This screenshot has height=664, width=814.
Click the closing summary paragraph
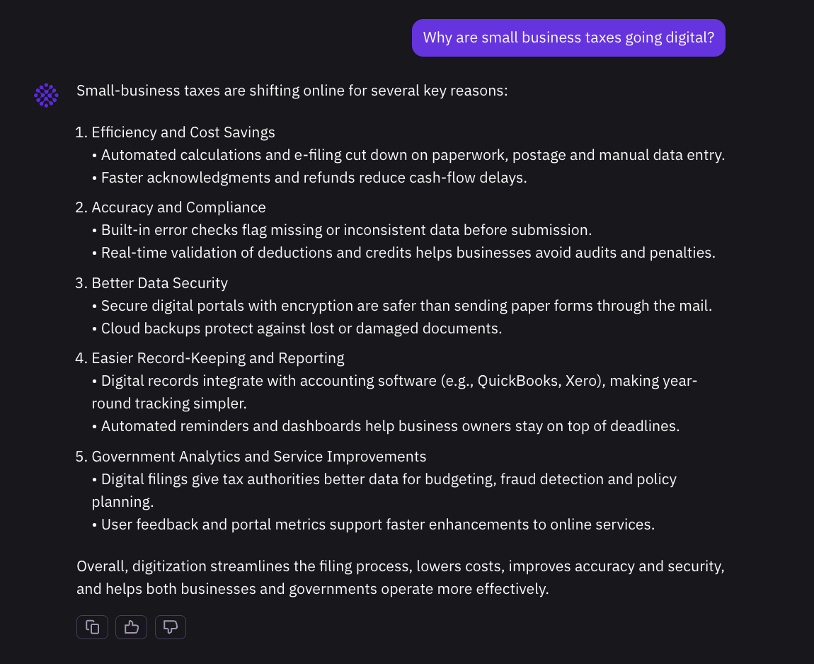tap(400, 577)
